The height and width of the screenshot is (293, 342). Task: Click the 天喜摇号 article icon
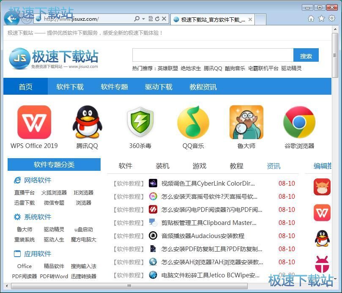[153, 196]
